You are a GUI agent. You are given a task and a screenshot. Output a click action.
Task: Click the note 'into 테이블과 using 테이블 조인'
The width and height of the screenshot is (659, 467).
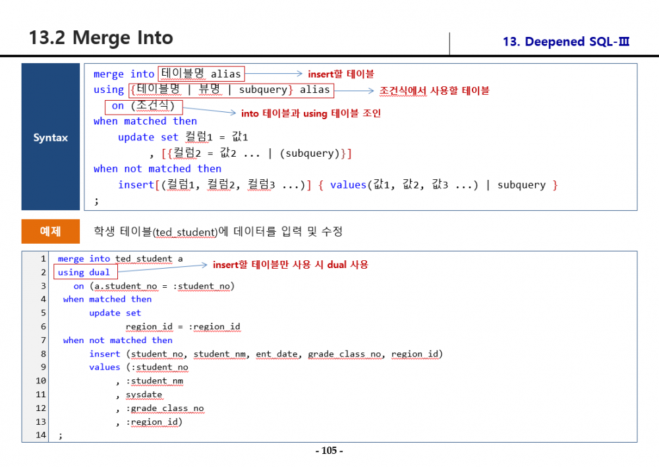point(310,113)
